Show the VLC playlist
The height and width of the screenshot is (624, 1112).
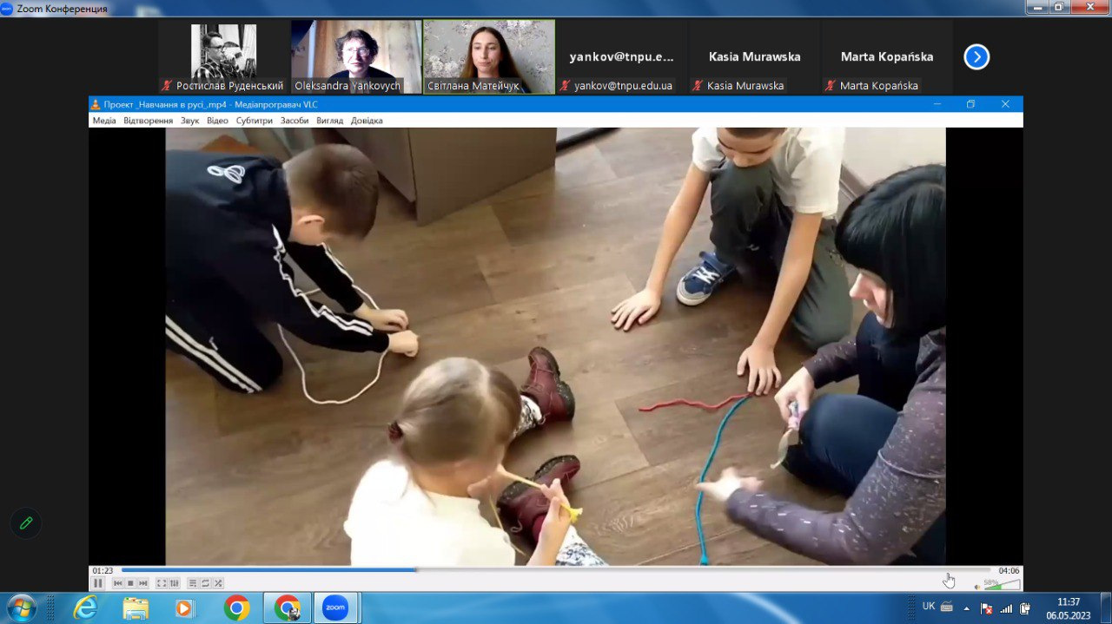coord(193,583)
